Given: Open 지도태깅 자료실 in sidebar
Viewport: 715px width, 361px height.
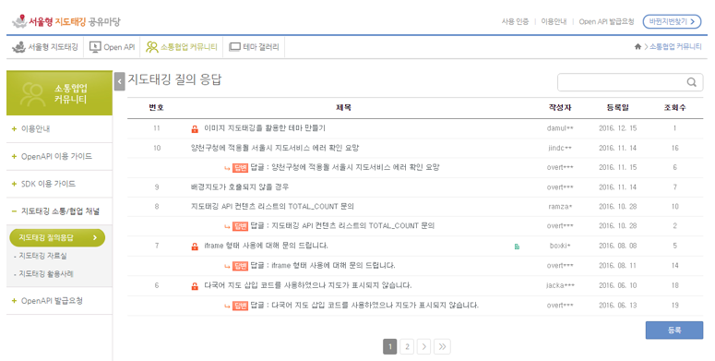Looking at the screenshot, I should pyautogui.click(x=42, y=256).
